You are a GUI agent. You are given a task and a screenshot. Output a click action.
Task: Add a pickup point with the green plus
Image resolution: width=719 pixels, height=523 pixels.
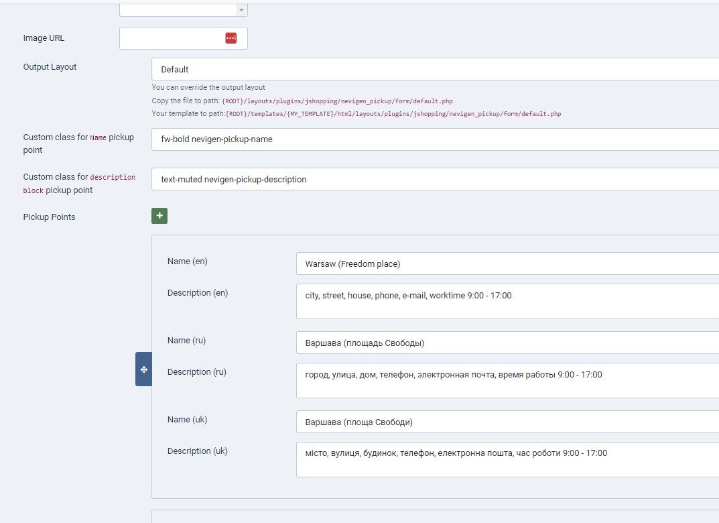point(159,215)
